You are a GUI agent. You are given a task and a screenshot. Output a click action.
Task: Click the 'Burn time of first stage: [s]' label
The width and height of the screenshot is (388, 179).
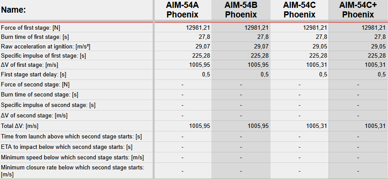[x=35, y=37]
